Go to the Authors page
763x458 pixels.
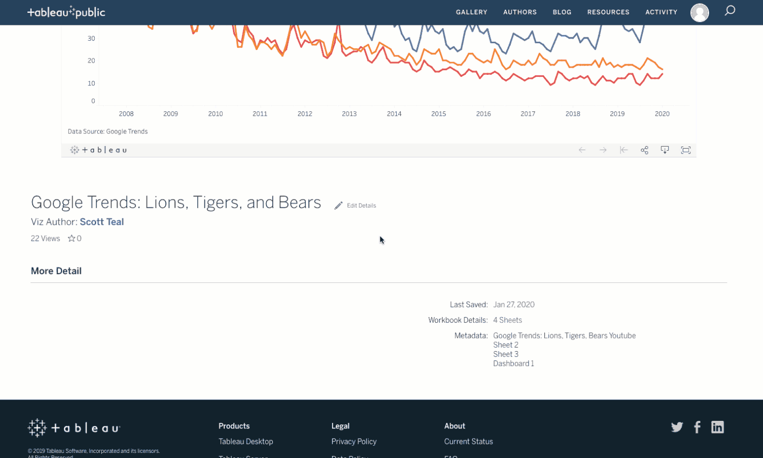520,12
